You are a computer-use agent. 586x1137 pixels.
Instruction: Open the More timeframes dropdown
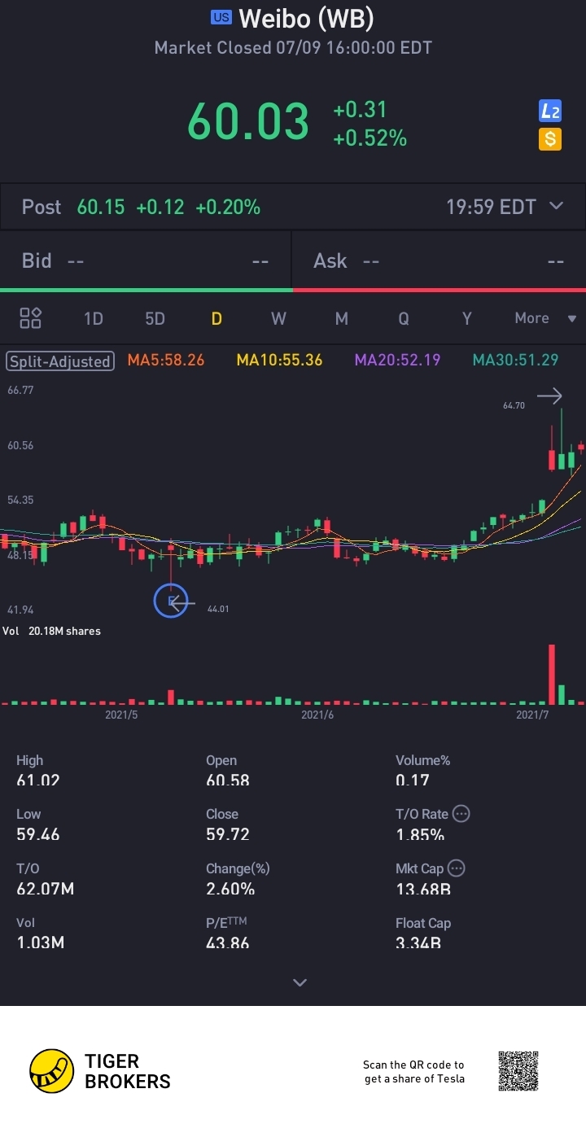pos(545,318)
